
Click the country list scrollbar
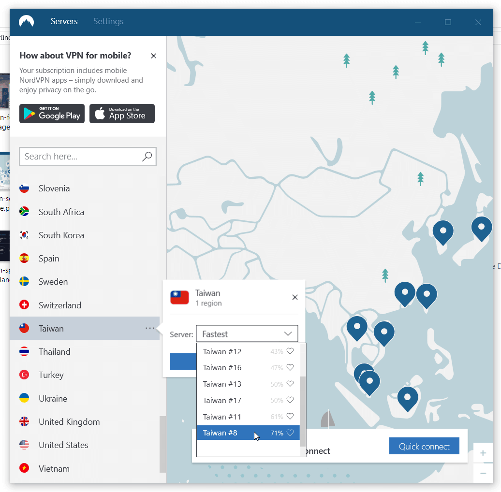[162, 444]
